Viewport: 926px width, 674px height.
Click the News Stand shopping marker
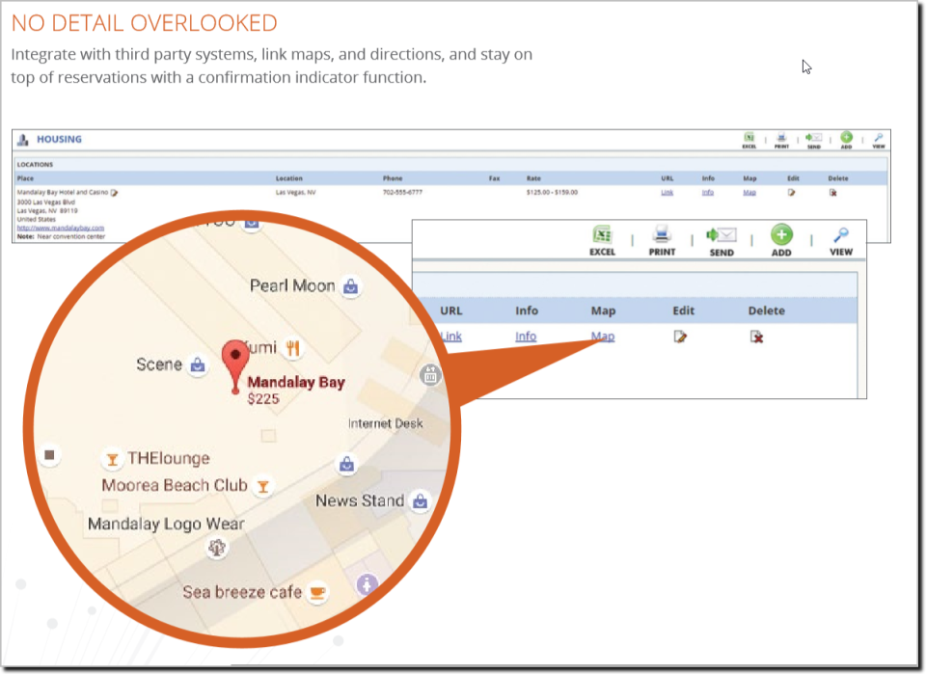tap(420, 501)
